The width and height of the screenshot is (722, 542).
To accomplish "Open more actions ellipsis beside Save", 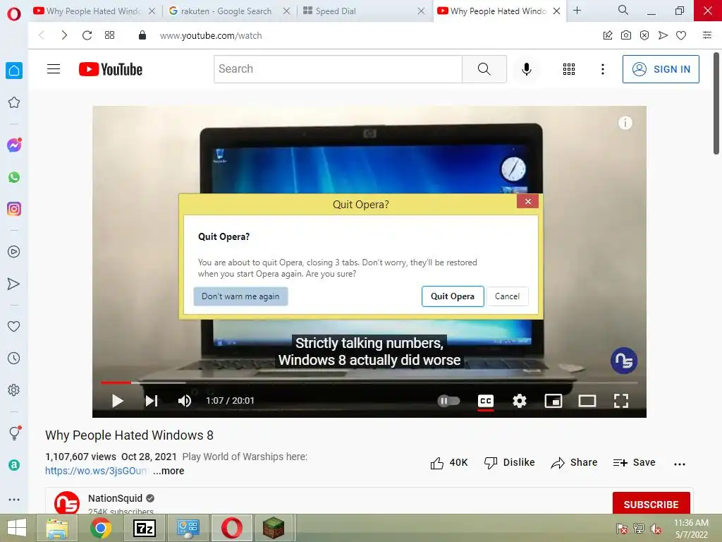I will [x=680, y=464].
